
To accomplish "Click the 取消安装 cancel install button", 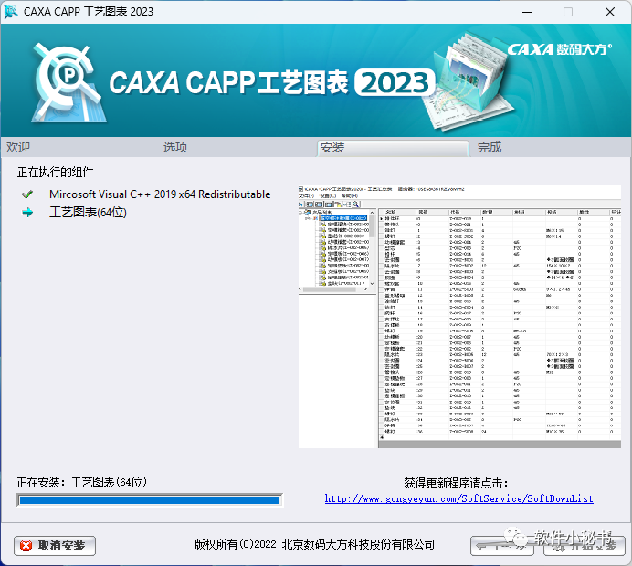I will pos(55,545).
